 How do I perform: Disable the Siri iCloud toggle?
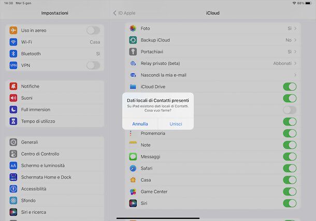290,203
